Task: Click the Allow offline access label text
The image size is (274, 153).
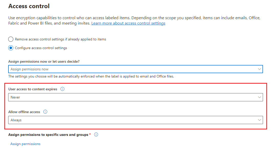Action: [24, 112]
